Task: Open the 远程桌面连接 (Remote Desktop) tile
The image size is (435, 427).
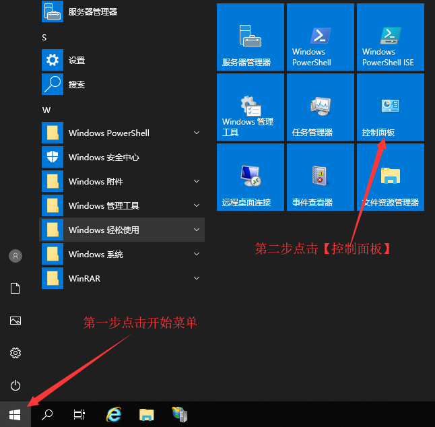Action: [x=250, y=178]
